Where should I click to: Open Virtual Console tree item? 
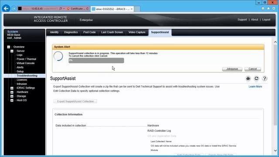click(26, 63)
